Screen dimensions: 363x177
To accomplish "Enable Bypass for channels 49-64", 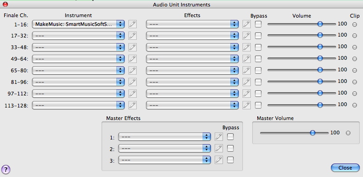I will pos(258,58).
